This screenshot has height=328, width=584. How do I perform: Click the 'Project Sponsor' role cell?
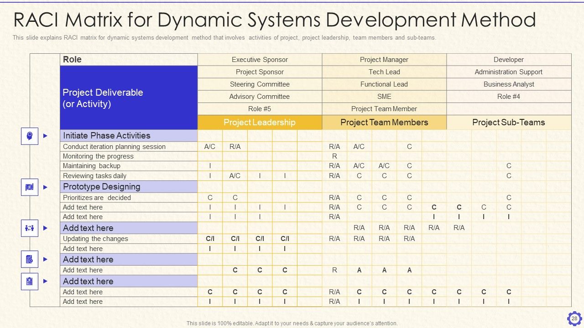point(260,72)
